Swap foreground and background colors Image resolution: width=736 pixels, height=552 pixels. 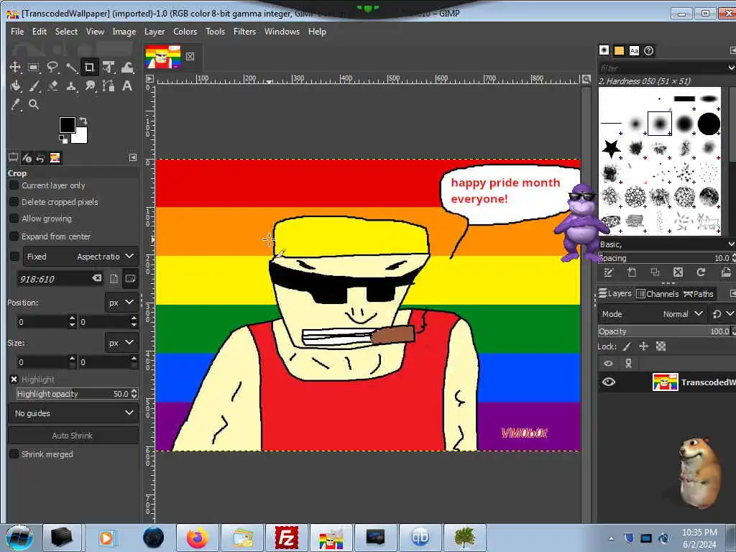click(x=83, y=121)
